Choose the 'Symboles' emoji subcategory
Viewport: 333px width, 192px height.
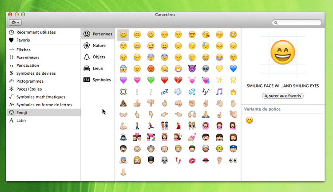(100, 80)
